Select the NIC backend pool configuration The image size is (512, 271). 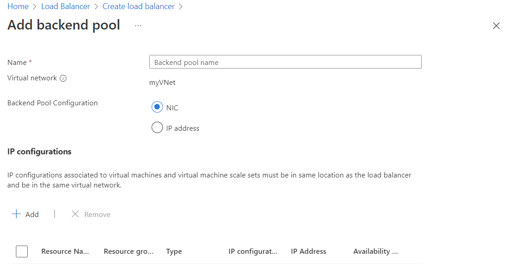pos(157,107)
